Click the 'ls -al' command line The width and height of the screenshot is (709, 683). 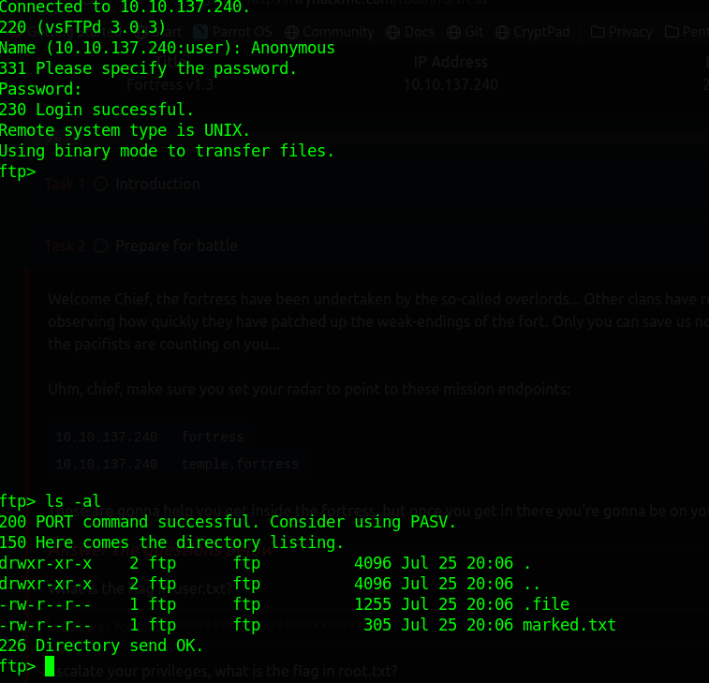73,501
